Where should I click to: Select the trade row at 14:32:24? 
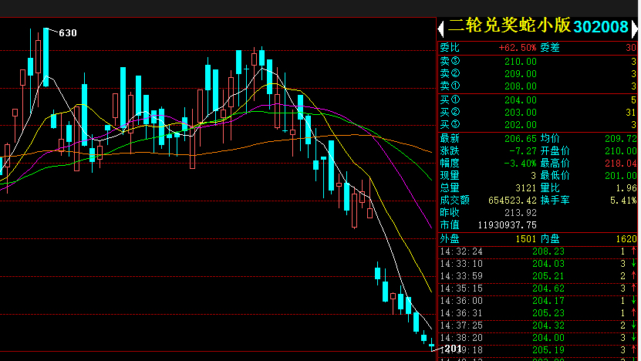click(x=538, y=251)
